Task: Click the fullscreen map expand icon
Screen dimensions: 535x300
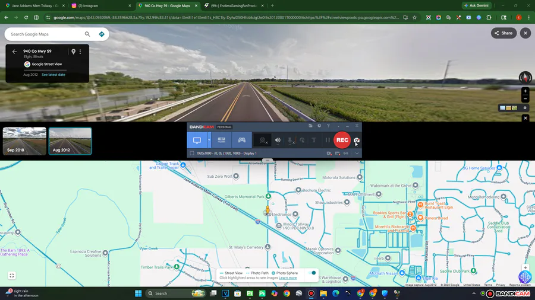Action: pyautogui.click(x=12, y=276)
